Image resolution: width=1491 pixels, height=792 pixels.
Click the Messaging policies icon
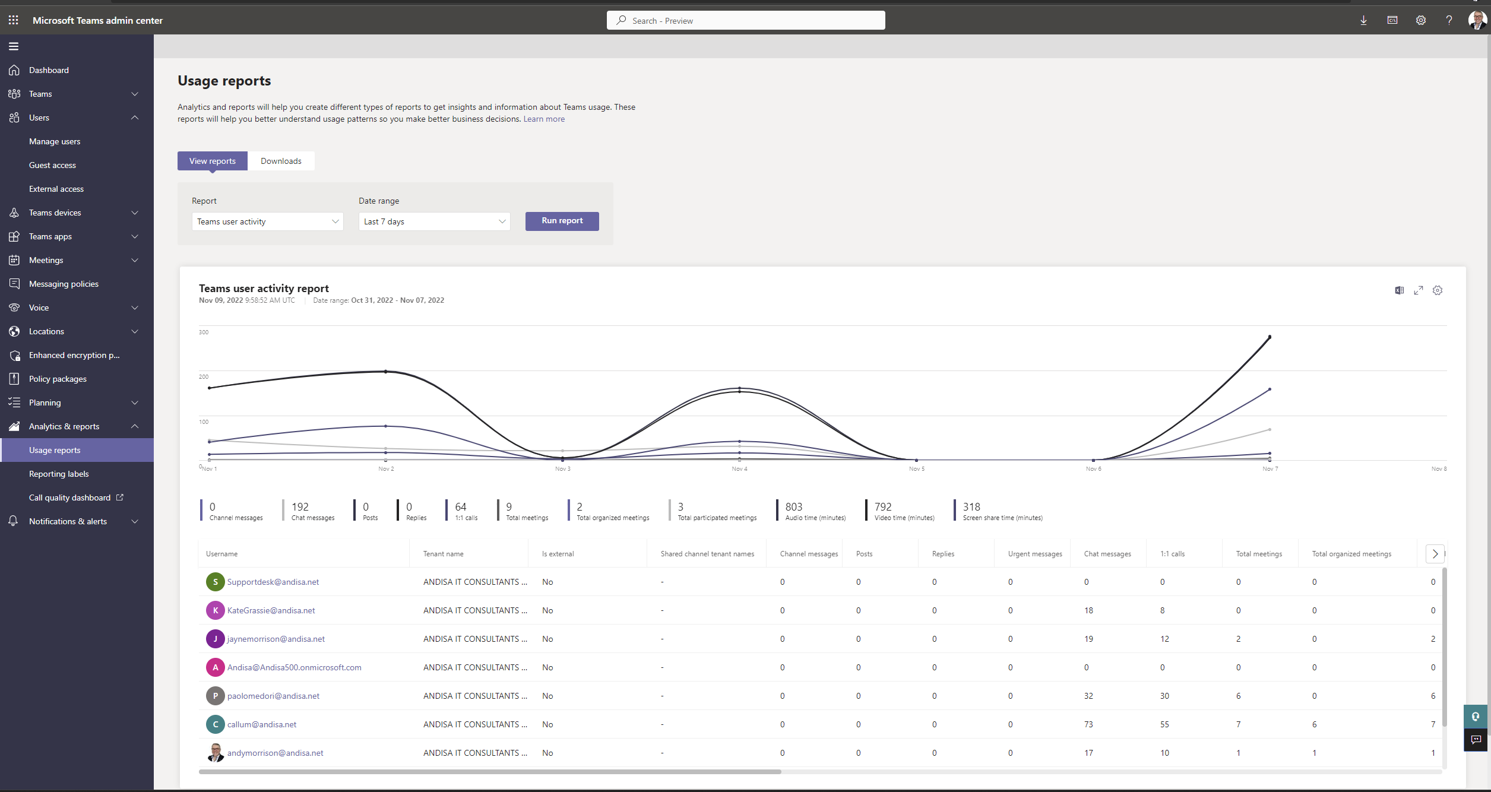tap(14, 284)
